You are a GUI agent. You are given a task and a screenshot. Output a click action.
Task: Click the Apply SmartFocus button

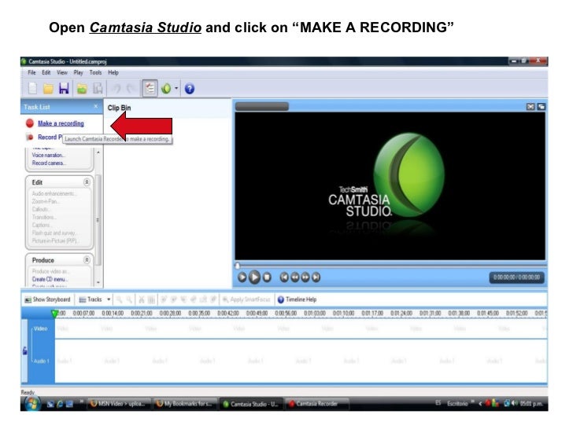point(246,299)
